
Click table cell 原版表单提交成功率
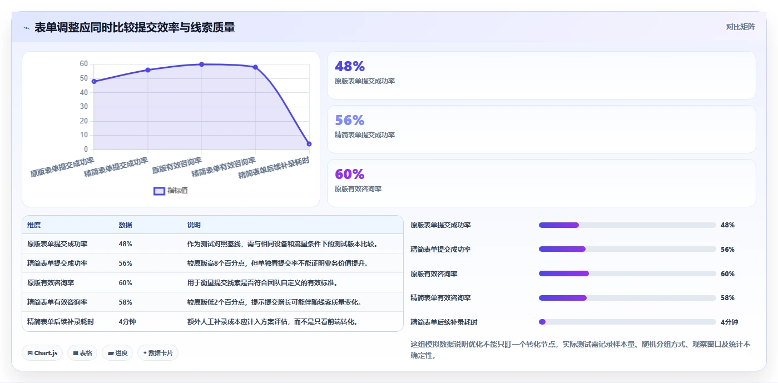coord(57,244)
